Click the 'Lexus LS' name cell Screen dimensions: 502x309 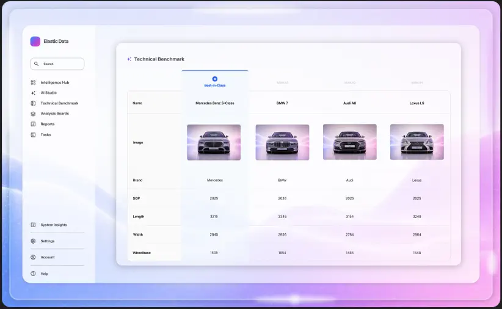coord(417,103)
